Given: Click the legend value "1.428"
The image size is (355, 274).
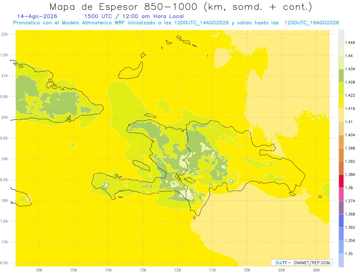Looking at the screenshot, I should [350, 82].
